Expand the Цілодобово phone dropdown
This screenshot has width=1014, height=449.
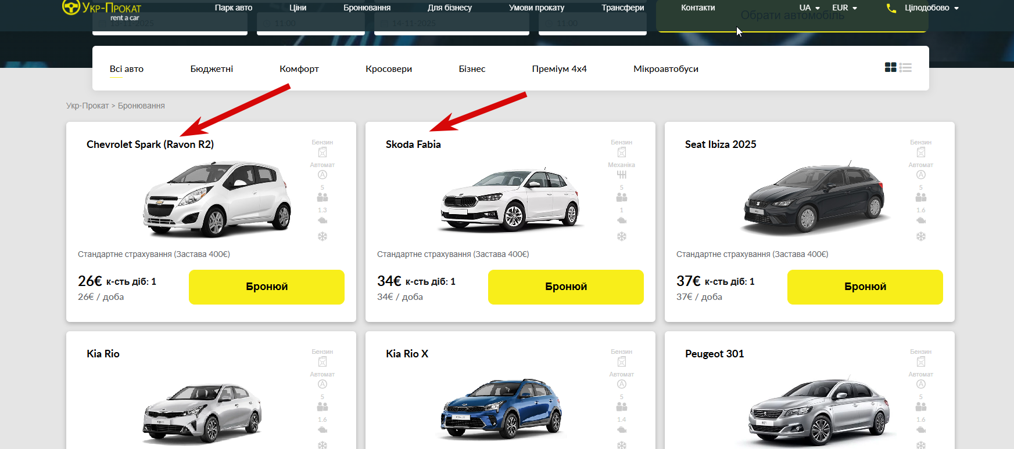coord(931,8)
